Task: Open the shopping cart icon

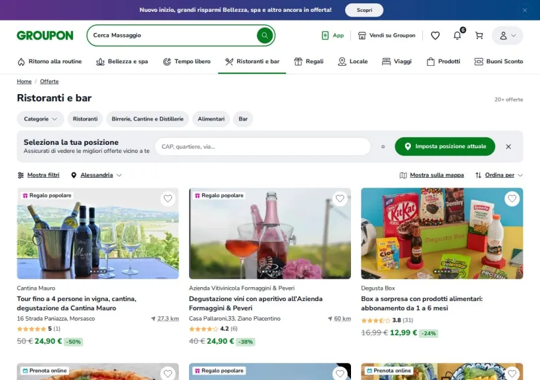Action: pyautogui.click(x=479, y=36)
